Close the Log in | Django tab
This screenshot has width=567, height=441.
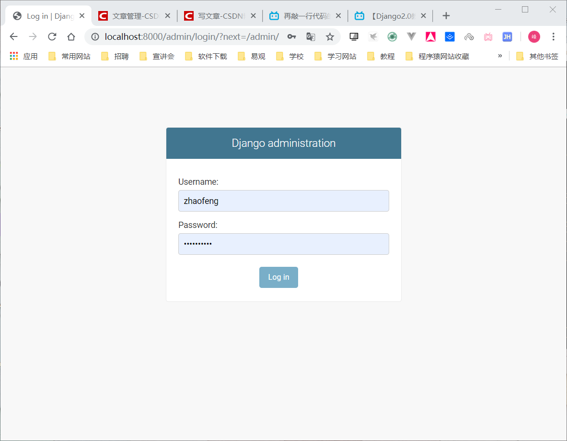pos(82,16)
